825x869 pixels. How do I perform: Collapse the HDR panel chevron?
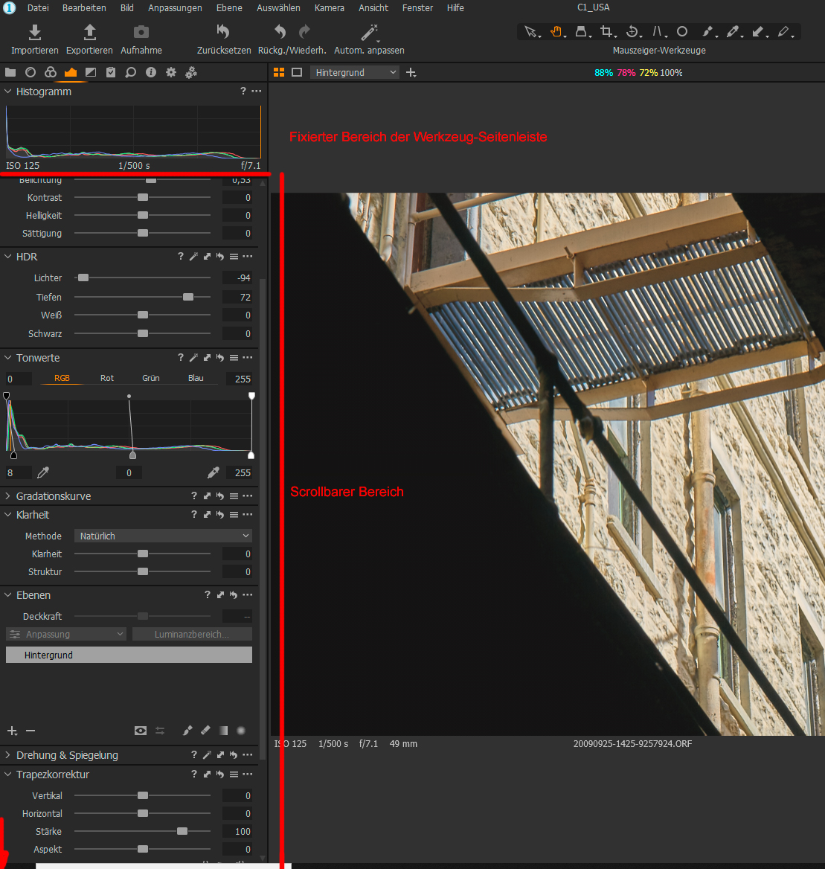(x=7, y=257)
